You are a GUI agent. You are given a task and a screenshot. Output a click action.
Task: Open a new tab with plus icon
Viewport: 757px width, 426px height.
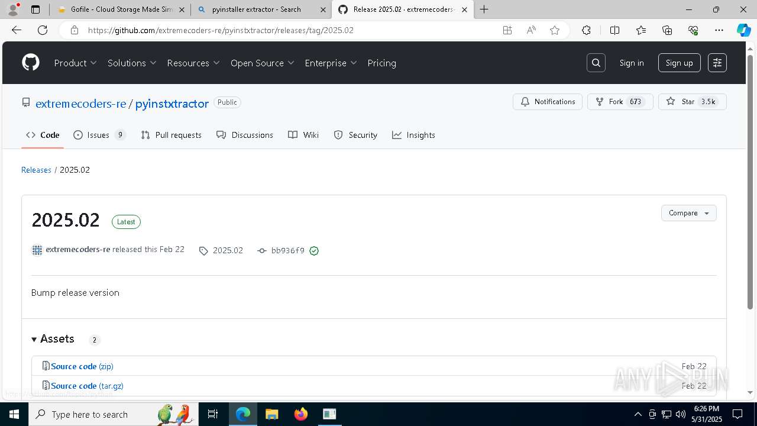(484, 9)
